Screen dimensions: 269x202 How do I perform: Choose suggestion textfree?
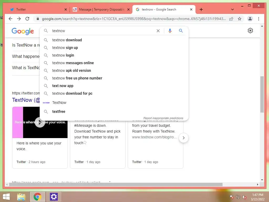click(x=114, y=112)
